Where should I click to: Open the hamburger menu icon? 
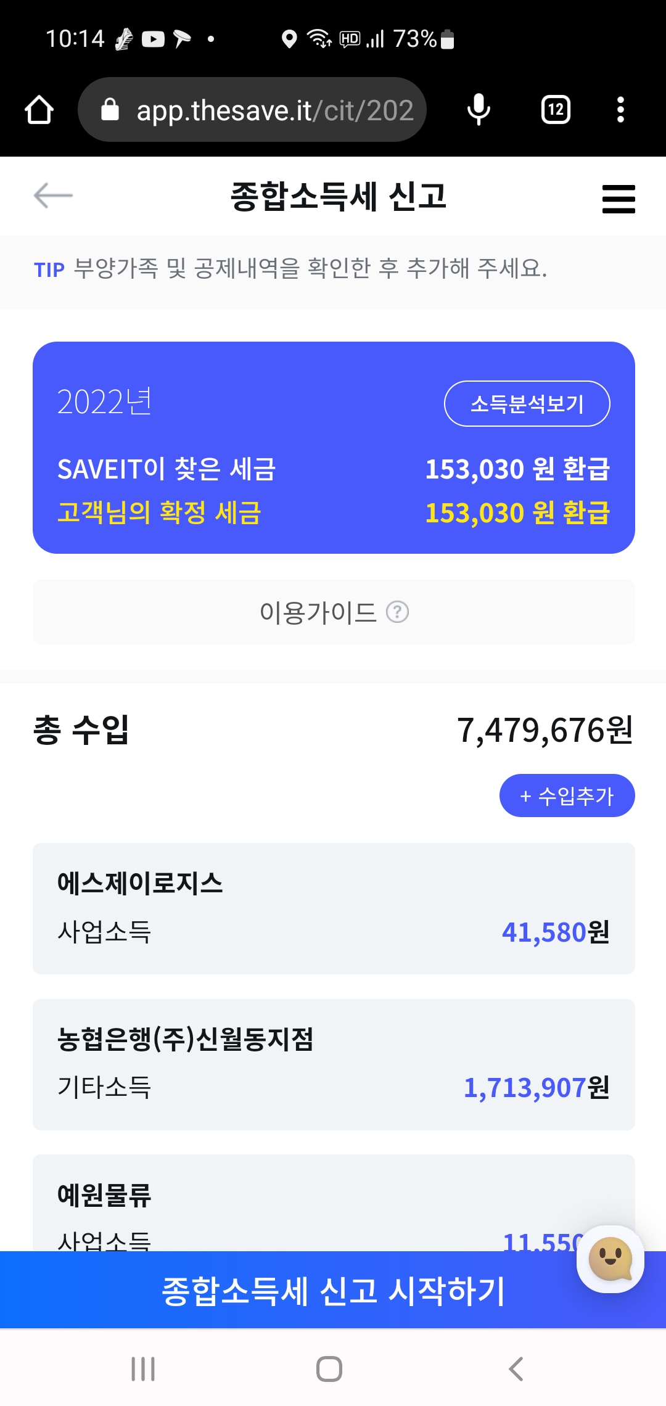[619, 199]
